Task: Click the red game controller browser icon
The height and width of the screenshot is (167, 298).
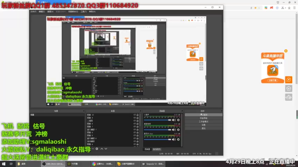Action: coord(272,8)
